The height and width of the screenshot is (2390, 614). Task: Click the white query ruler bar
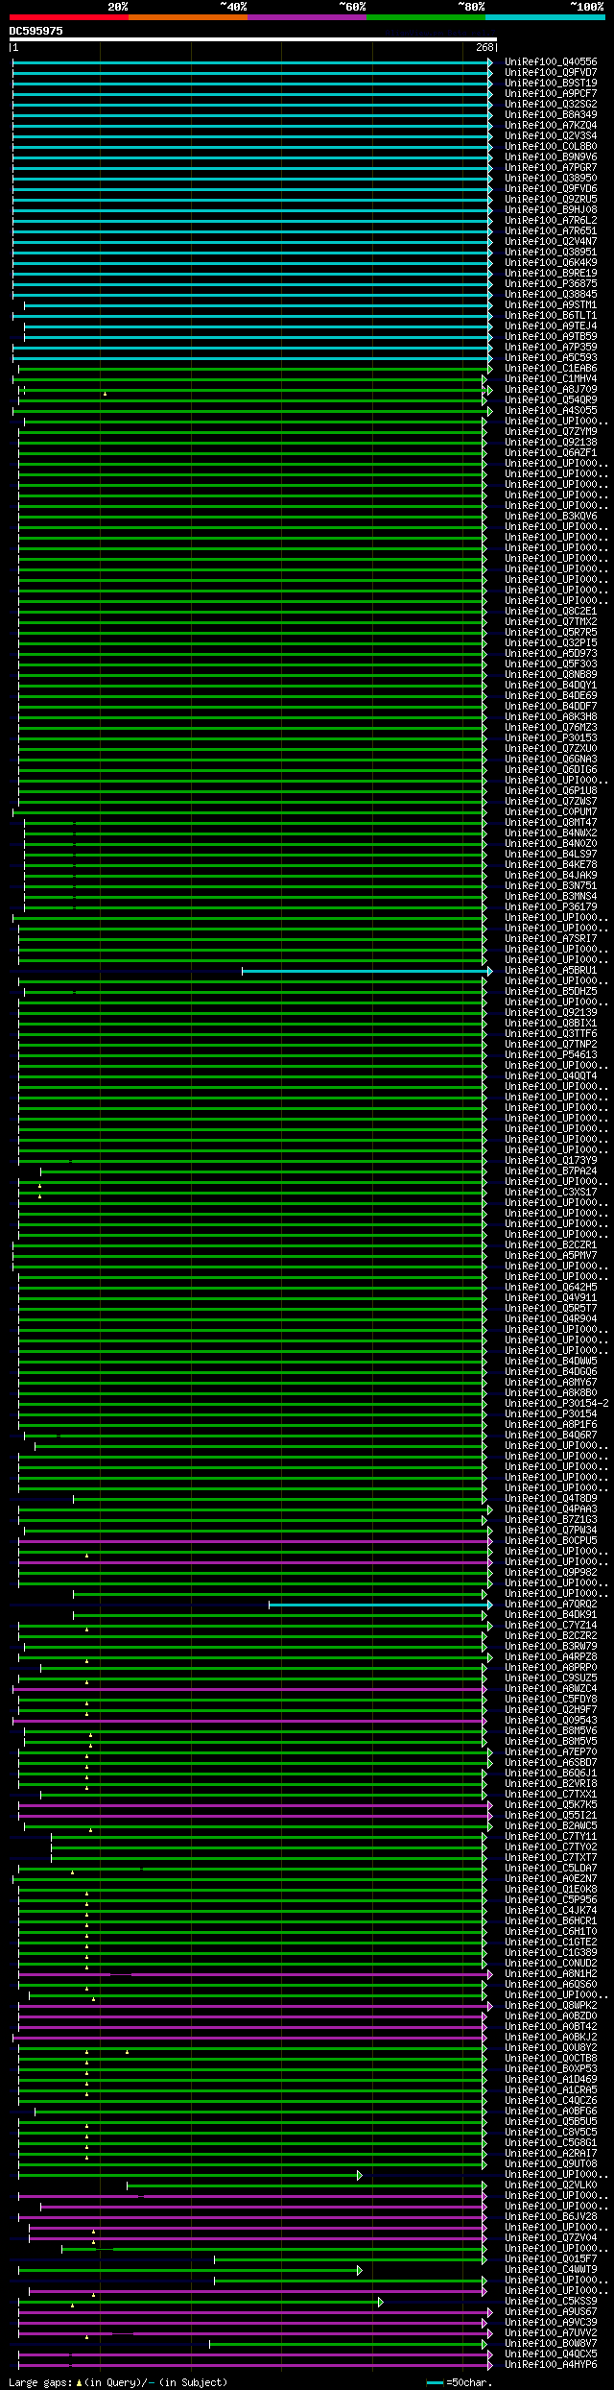252,40
